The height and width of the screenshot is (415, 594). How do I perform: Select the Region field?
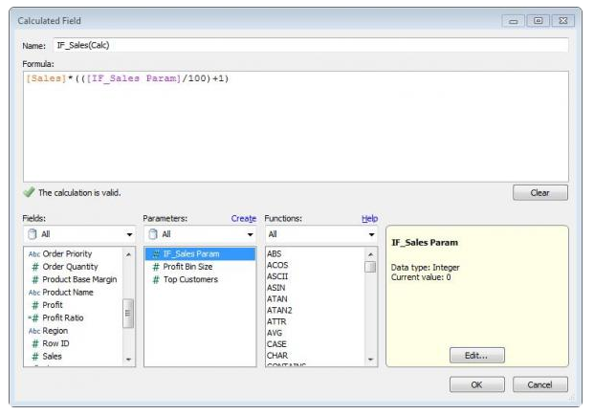(x=55, y=330)
